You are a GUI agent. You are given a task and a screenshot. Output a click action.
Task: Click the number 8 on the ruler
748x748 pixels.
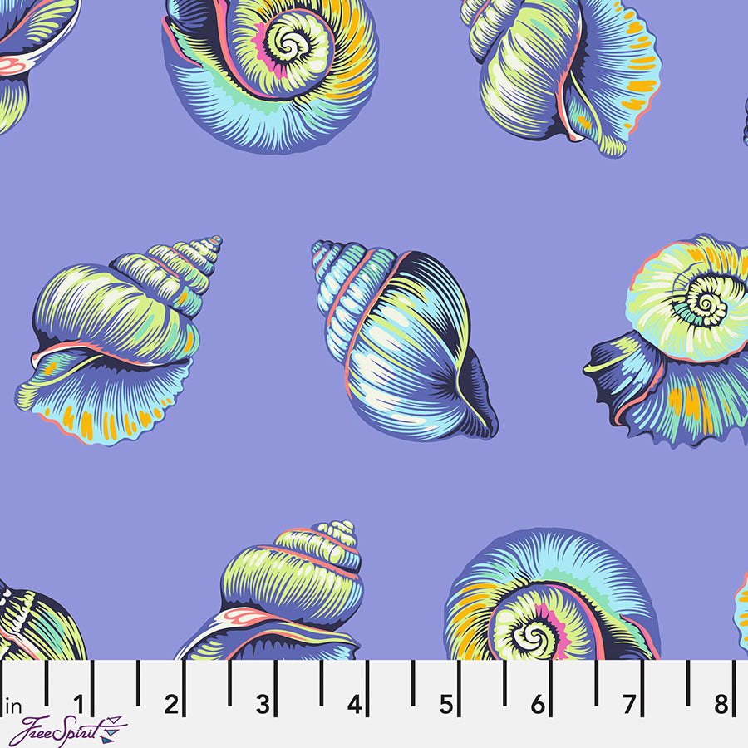721,705
